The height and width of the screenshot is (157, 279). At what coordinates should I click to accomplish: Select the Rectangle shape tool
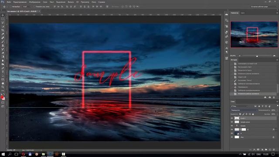click(x=3, y=79)
